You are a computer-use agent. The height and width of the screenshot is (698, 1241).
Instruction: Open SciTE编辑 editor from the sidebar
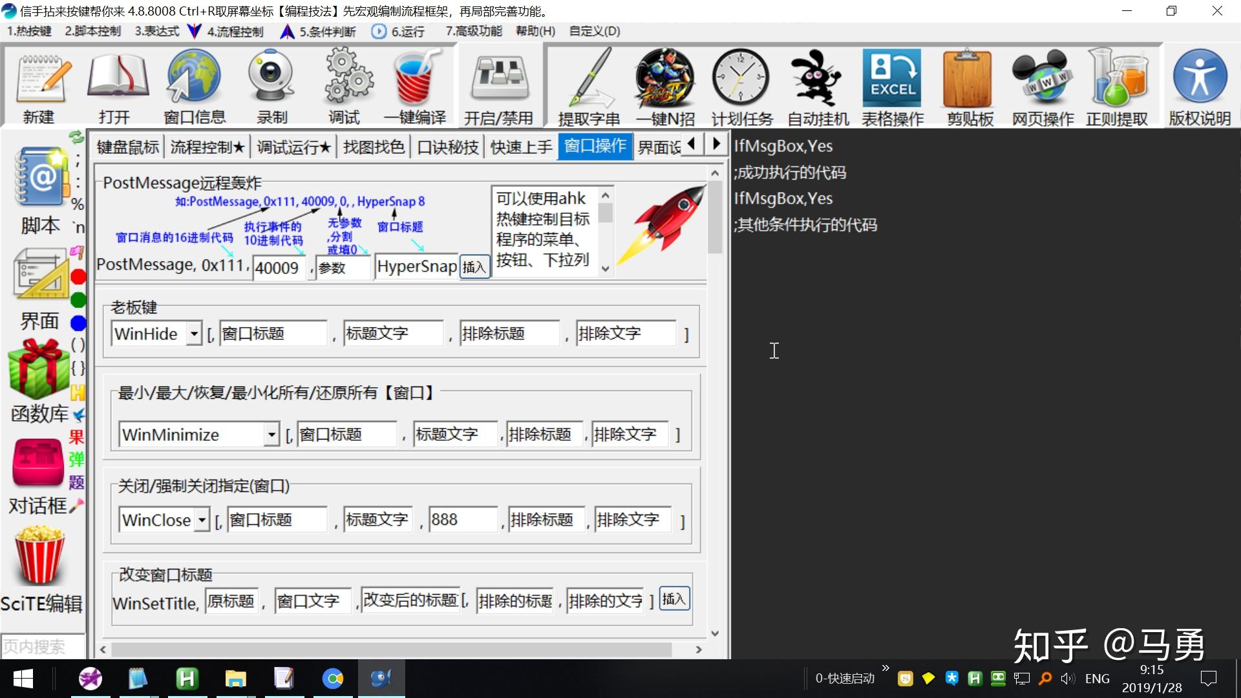coord(40,569)
